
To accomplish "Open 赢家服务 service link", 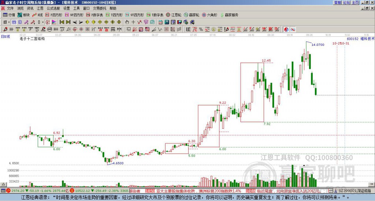I will [x=229, y=15].
